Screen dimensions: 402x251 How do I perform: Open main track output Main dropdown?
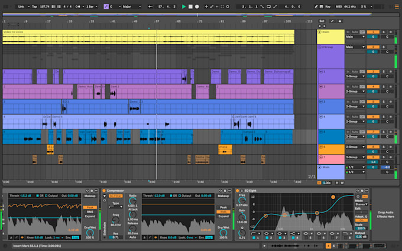(x=355, y=37)
